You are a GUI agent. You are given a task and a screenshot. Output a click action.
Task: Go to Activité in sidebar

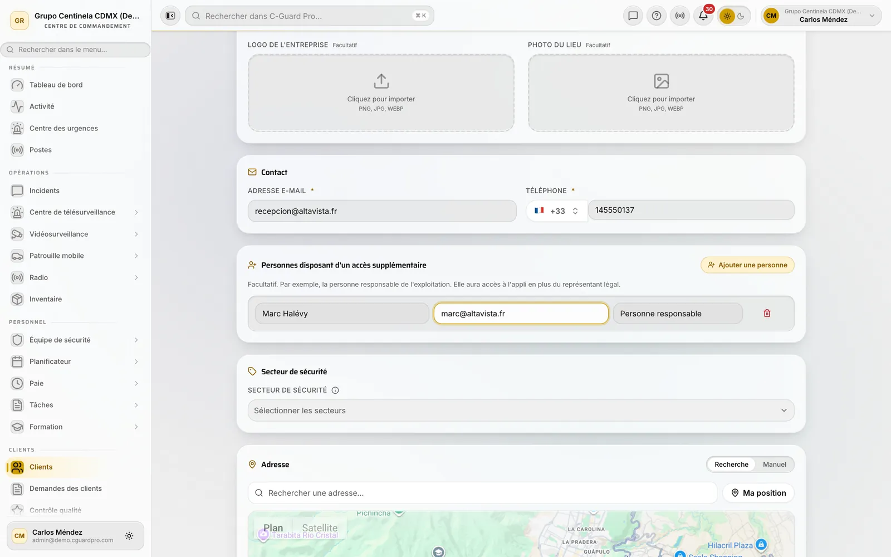pyautogui.click(x=75, y=106)
